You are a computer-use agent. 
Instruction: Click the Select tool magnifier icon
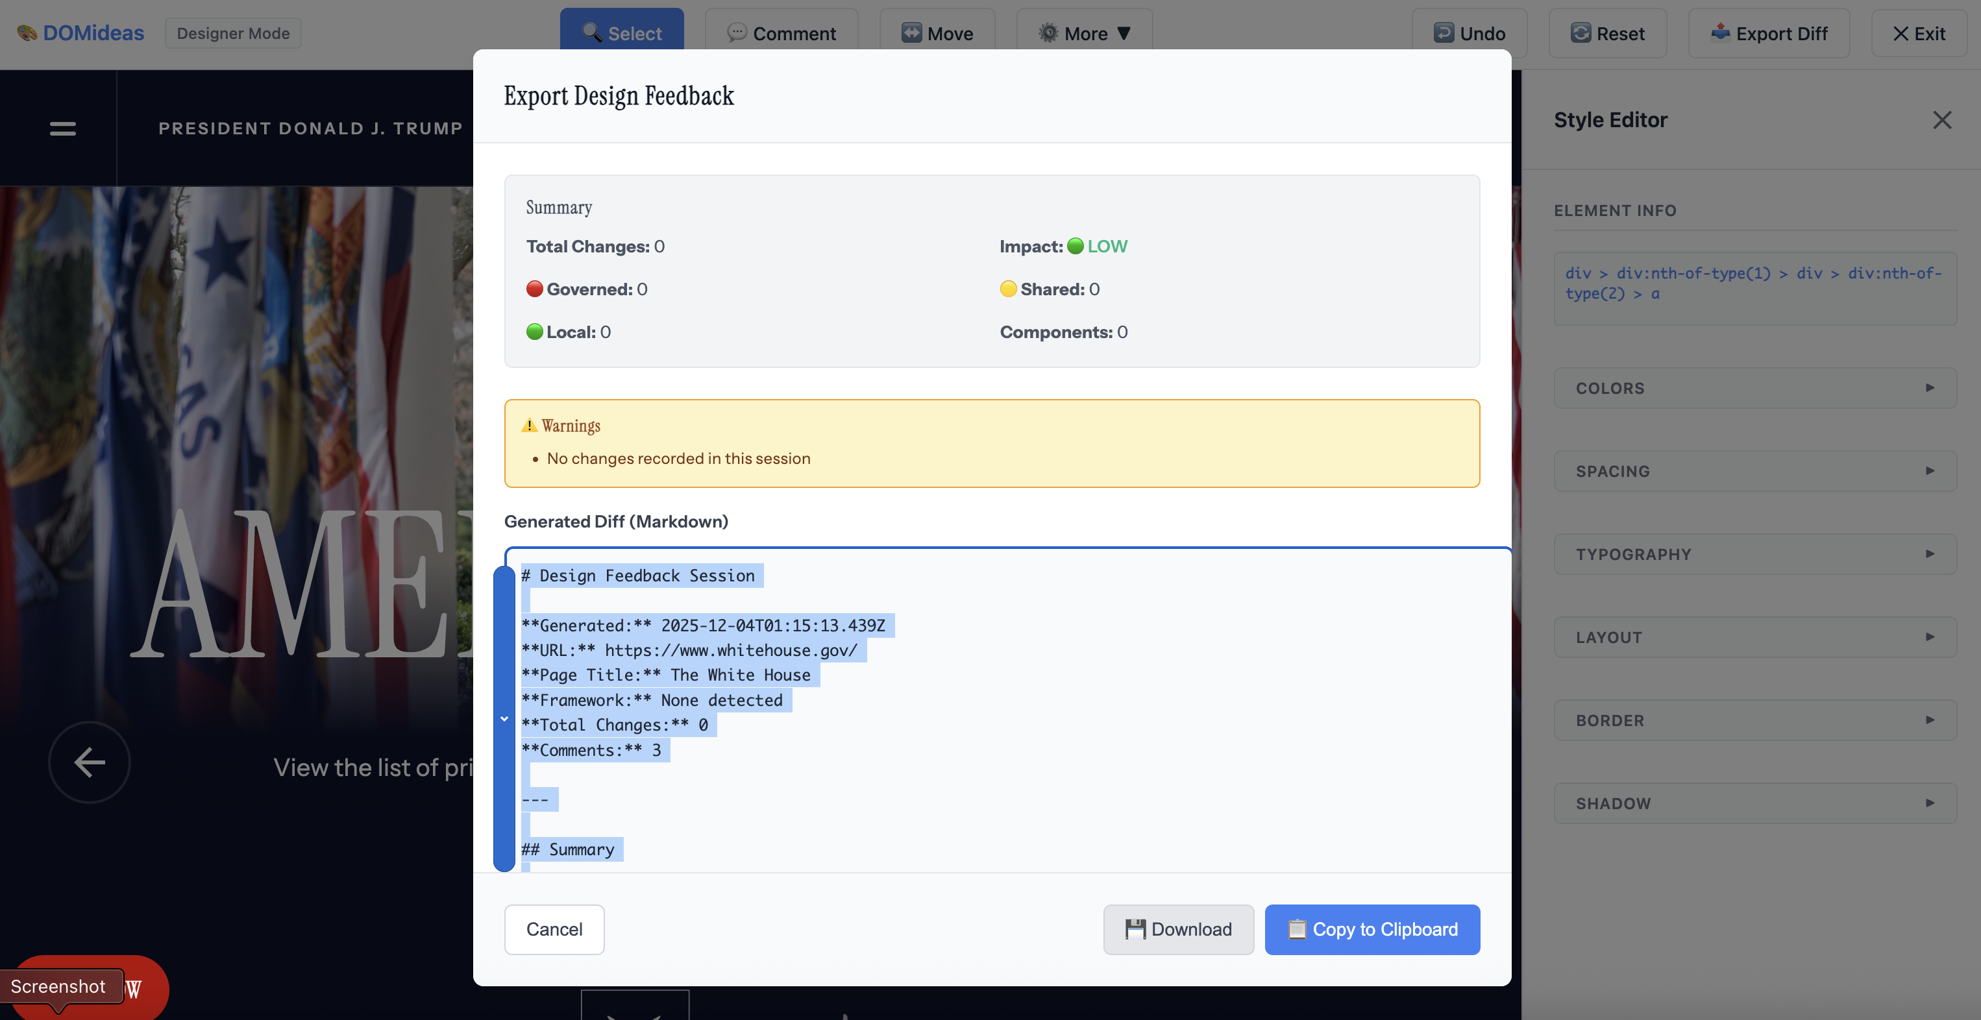point(591,32)
